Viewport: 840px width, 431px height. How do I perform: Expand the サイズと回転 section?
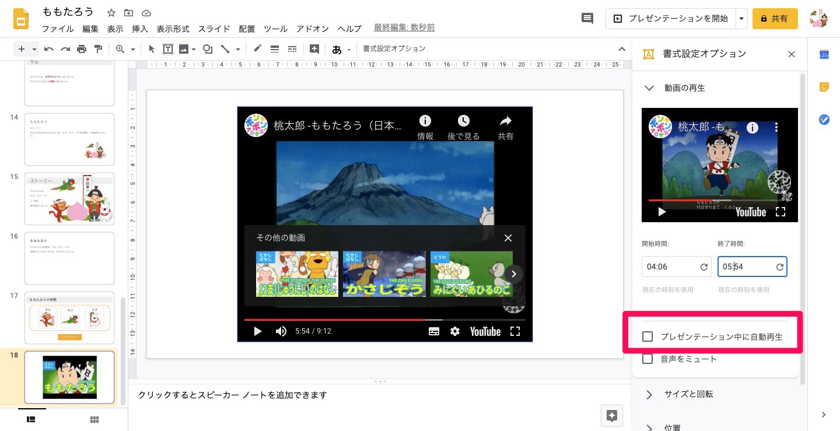coord(649,394)
